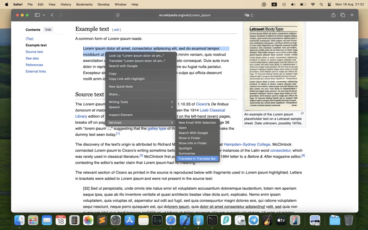Open the Bookmarks menu

pos(84,4)
